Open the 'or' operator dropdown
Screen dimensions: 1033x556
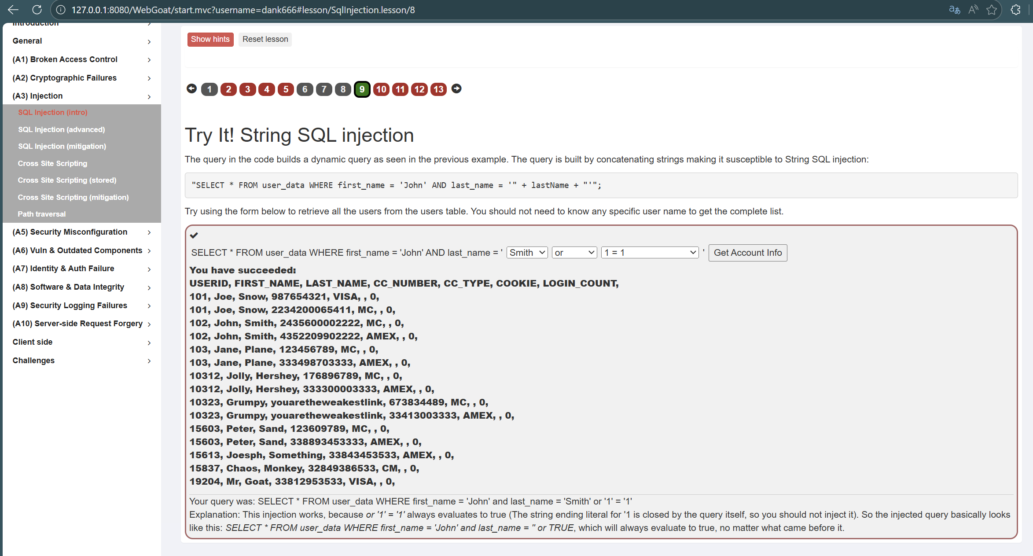click(574, 253)
